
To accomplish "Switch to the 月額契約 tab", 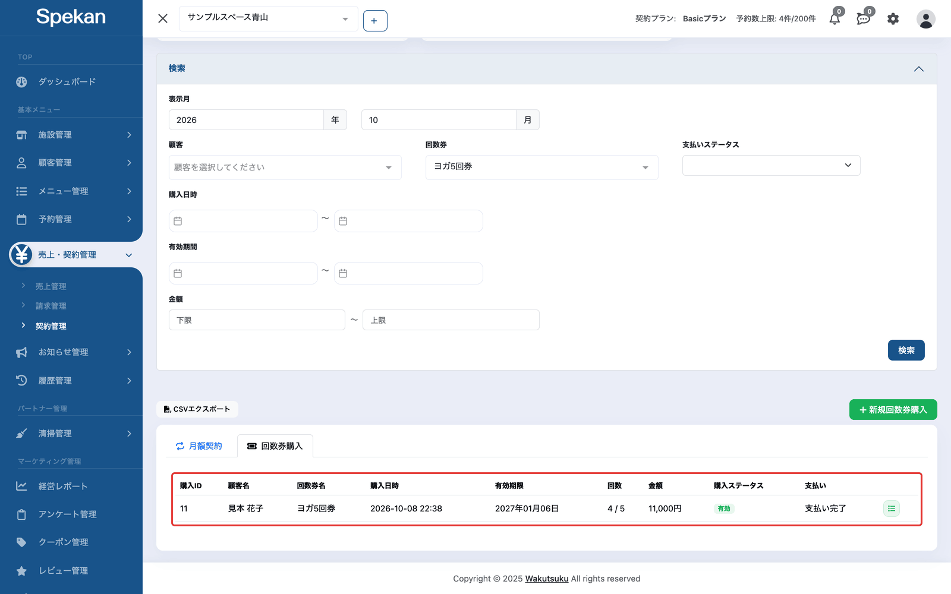I will click(x=199, y=446).
